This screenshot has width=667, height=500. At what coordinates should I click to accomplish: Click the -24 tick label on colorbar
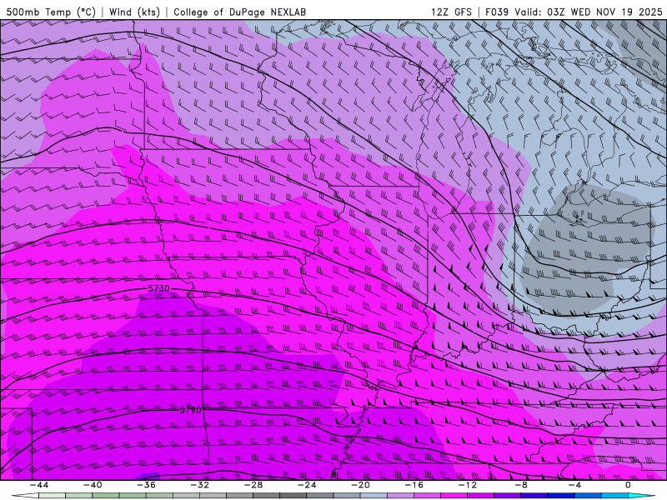[x=307, y=485]
